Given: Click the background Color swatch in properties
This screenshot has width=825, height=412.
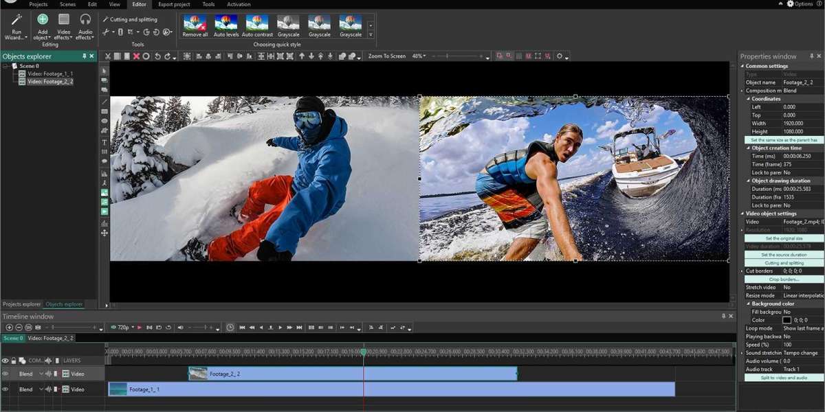Looking at the screenshot, I should point(786,320).
